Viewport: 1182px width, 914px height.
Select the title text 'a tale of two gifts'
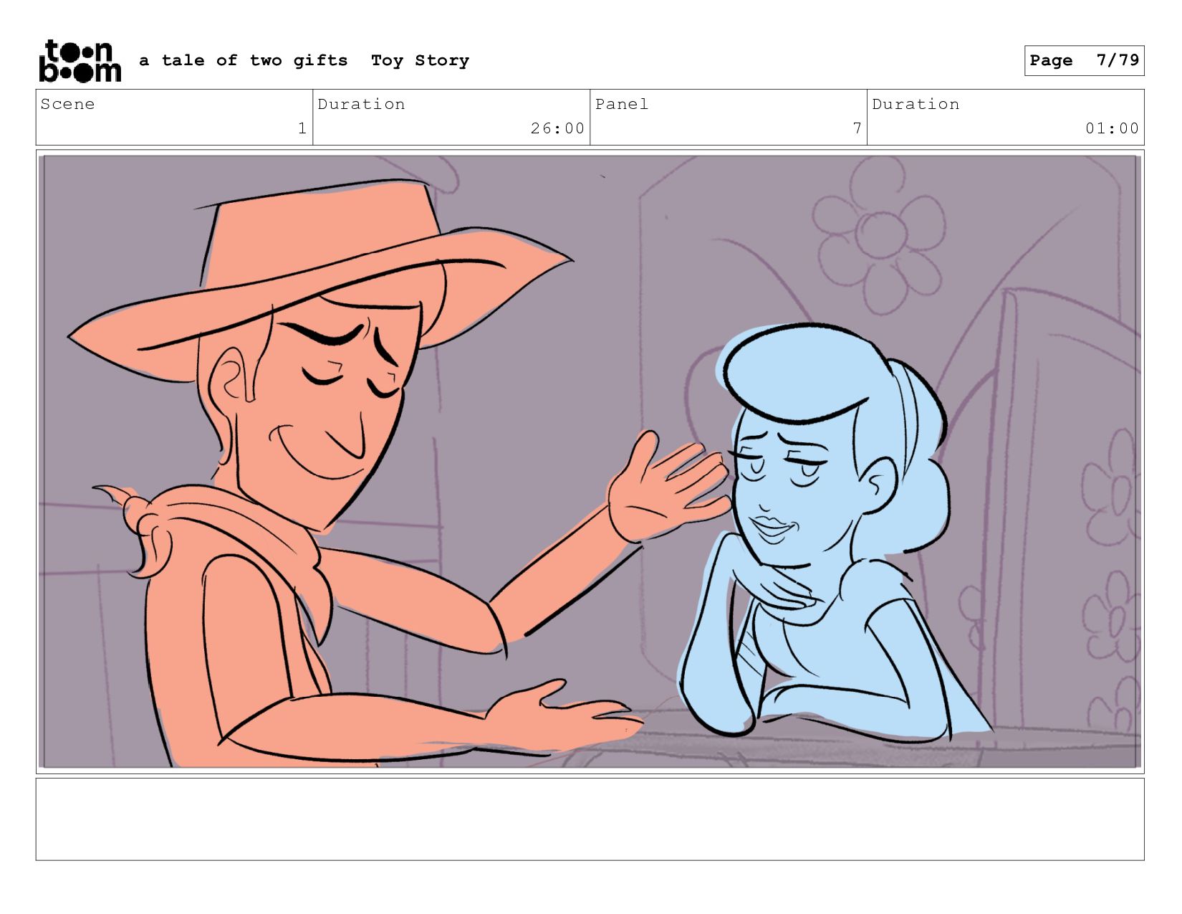click(244, 61)
